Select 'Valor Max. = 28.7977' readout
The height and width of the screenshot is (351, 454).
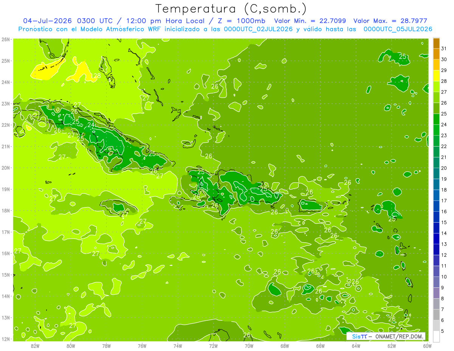coord(390,21)
